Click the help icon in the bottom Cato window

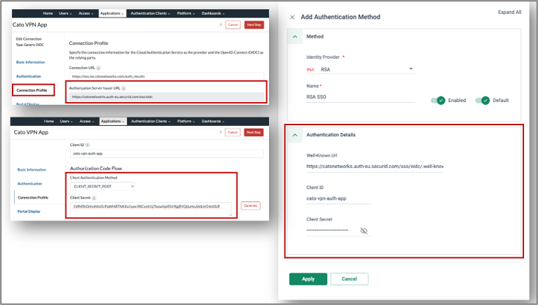pos(220,132)
